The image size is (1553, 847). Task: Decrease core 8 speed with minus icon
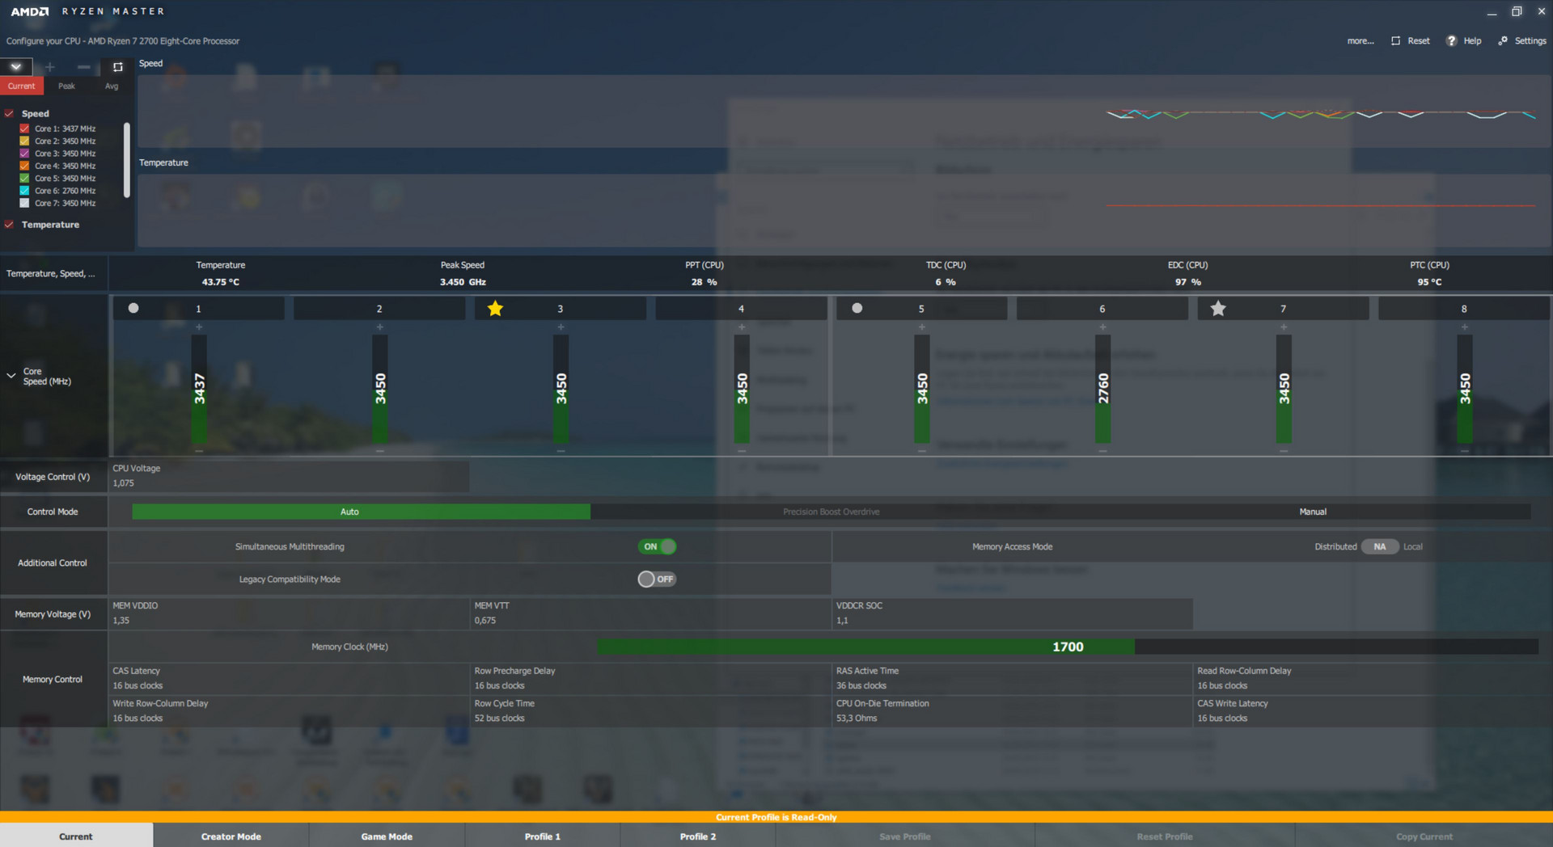1465,451
